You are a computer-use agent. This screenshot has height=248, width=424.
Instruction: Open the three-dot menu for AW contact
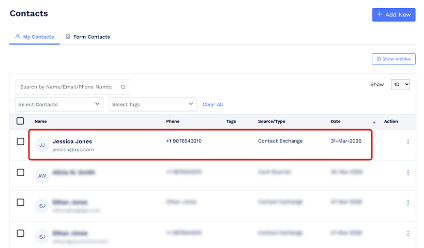408,173
